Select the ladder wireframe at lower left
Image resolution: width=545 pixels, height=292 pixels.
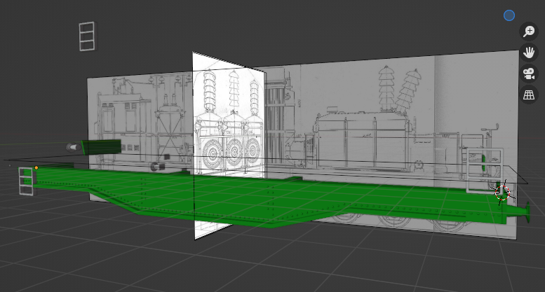click(x=26, y=181)
